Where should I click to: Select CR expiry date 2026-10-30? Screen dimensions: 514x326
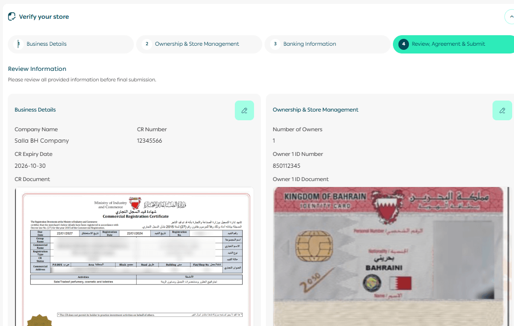[30, 166]
